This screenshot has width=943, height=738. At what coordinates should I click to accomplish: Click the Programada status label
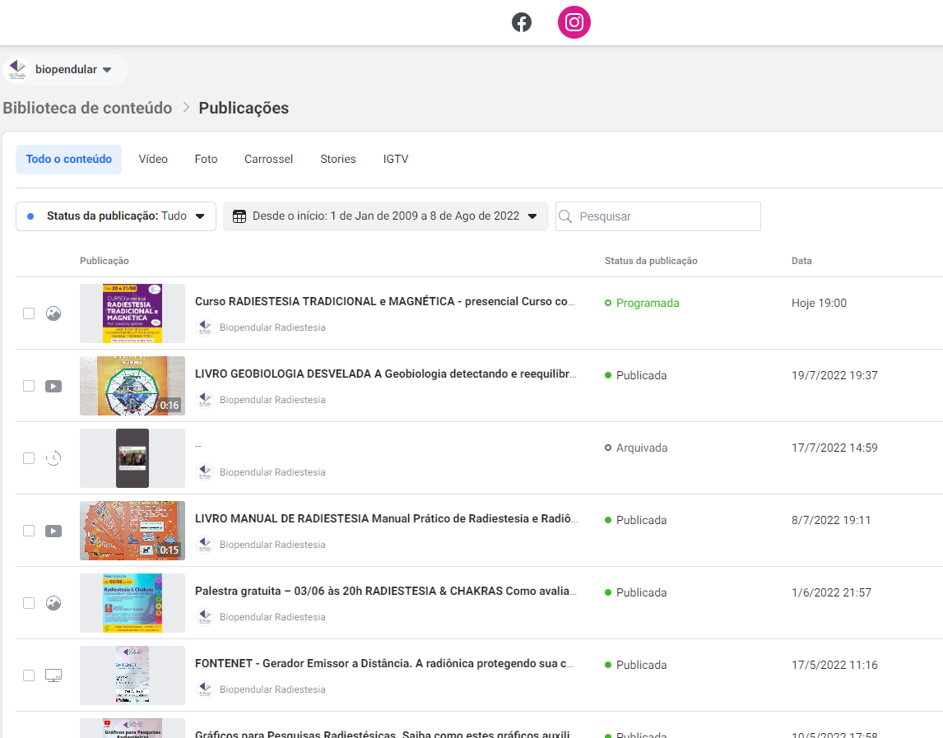coord(648,303)
